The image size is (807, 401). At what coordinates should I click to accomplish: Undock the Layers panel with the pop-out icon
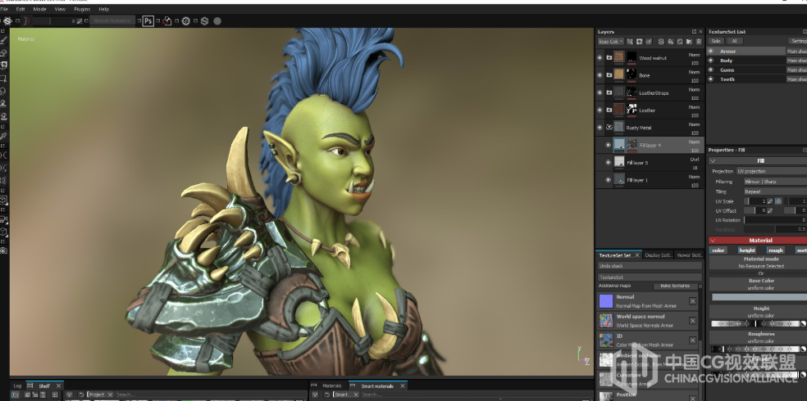(x=694, y=32)
